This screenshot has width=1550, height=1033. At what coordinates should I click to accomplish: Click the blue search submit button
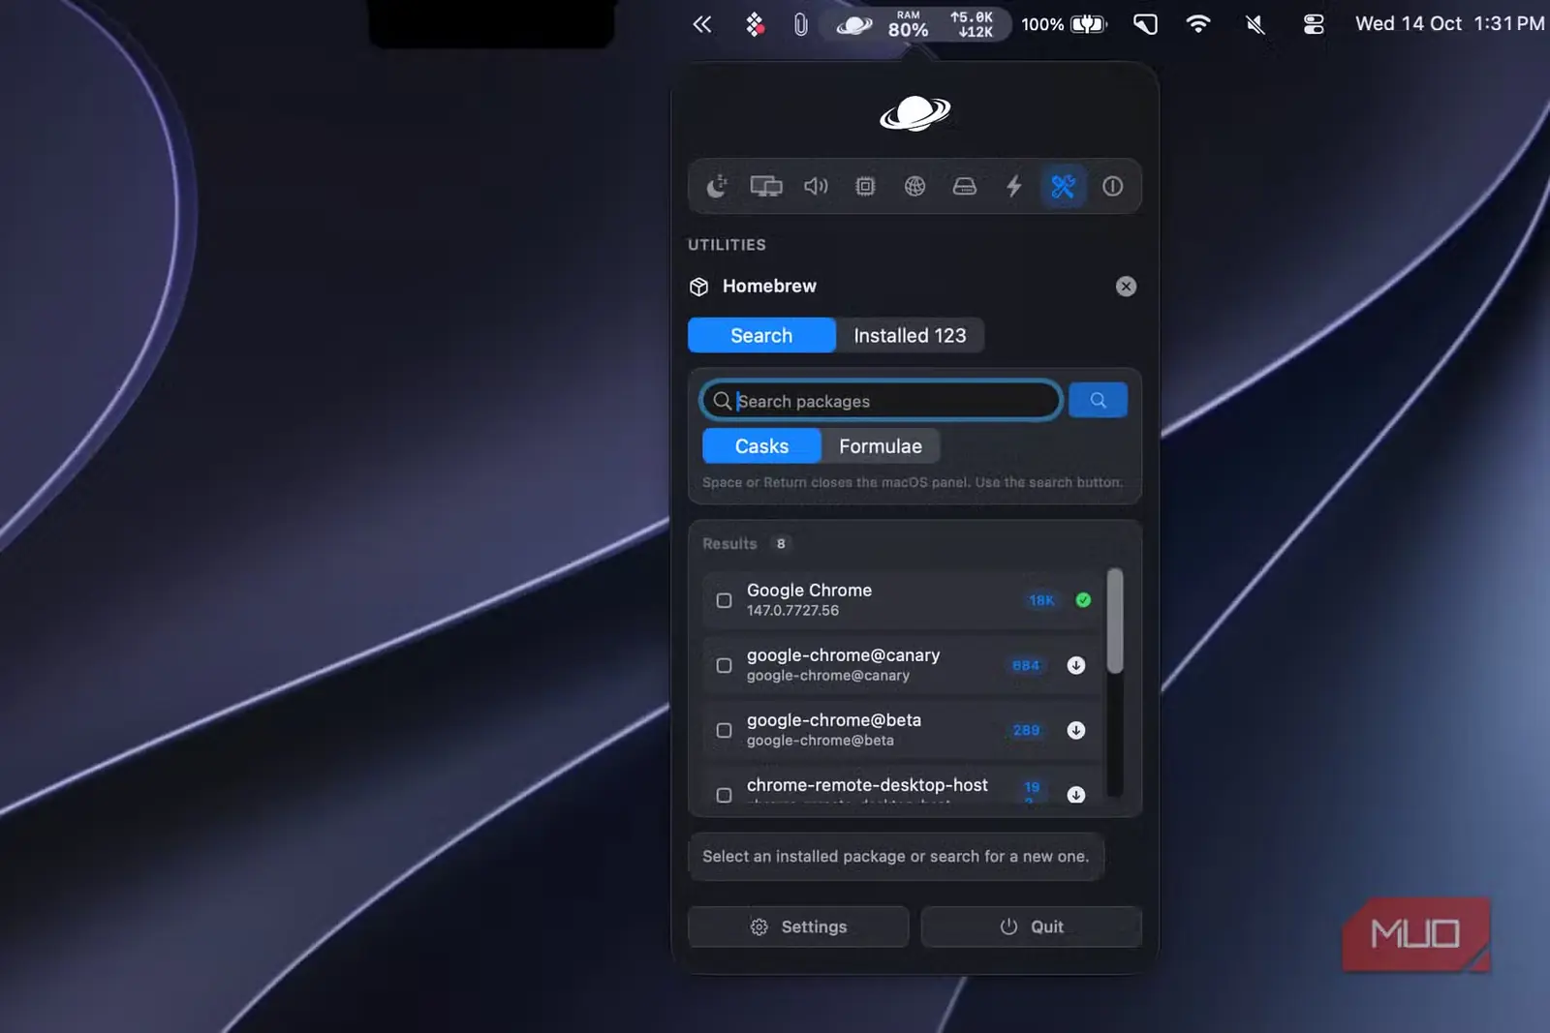point(1098,400)
